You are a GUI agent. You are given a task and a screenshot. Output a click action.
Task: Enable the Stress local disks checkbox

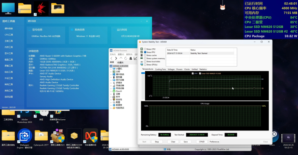(x=145, y=61)
